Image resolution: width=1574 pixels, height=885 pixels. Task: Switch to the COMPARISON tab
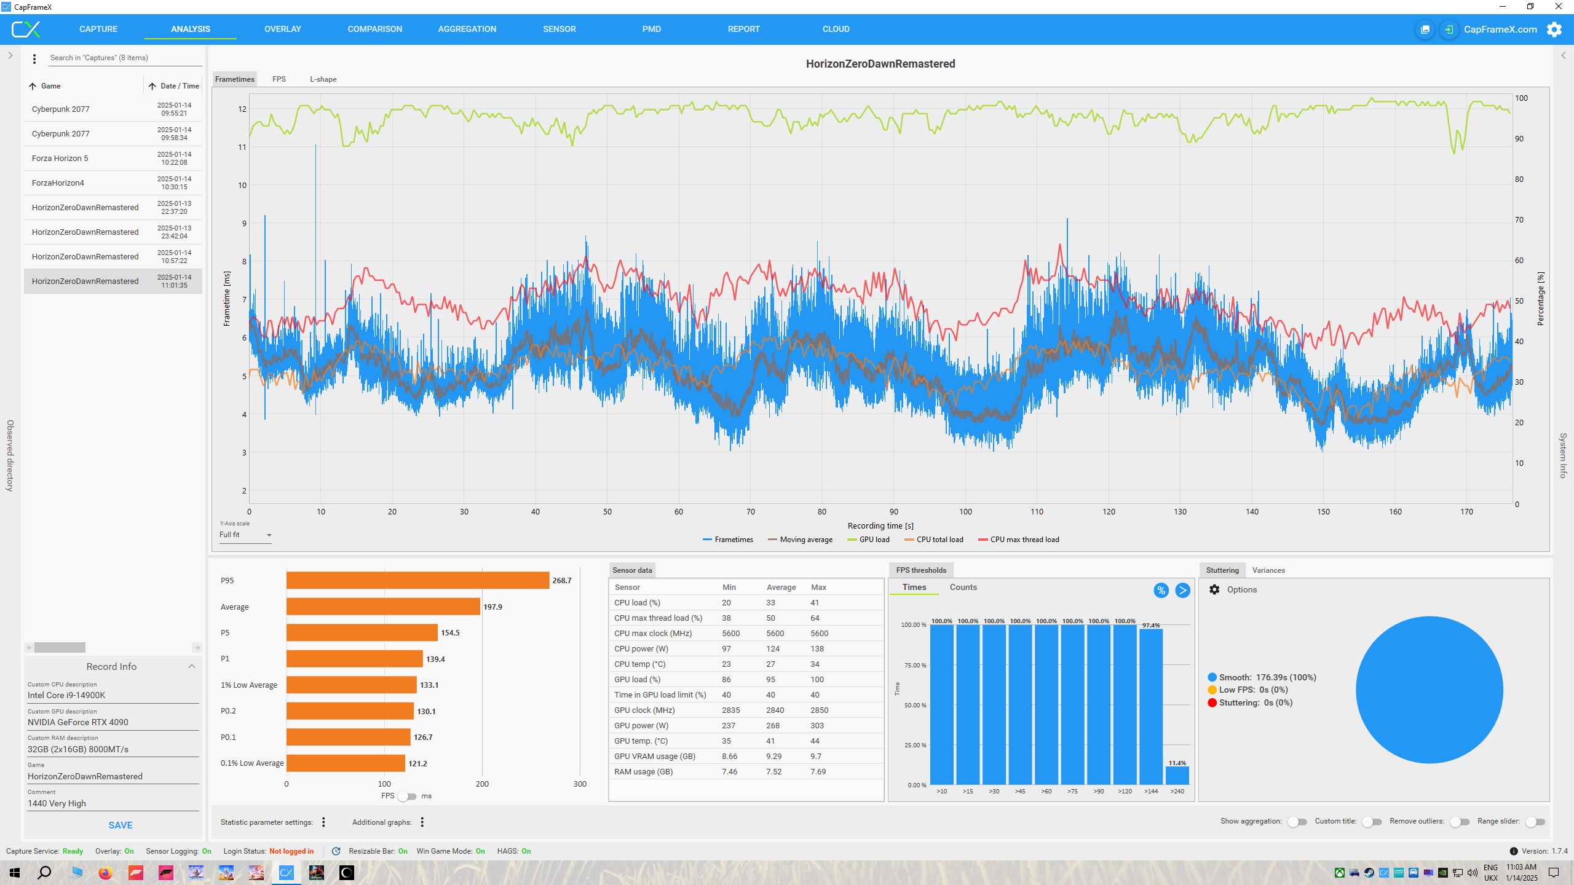(x=374, y=29)
